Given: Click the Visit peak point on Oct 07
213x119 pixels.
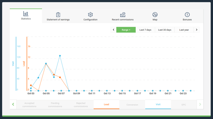Looking at the screenshot, I should click(60, 56).
